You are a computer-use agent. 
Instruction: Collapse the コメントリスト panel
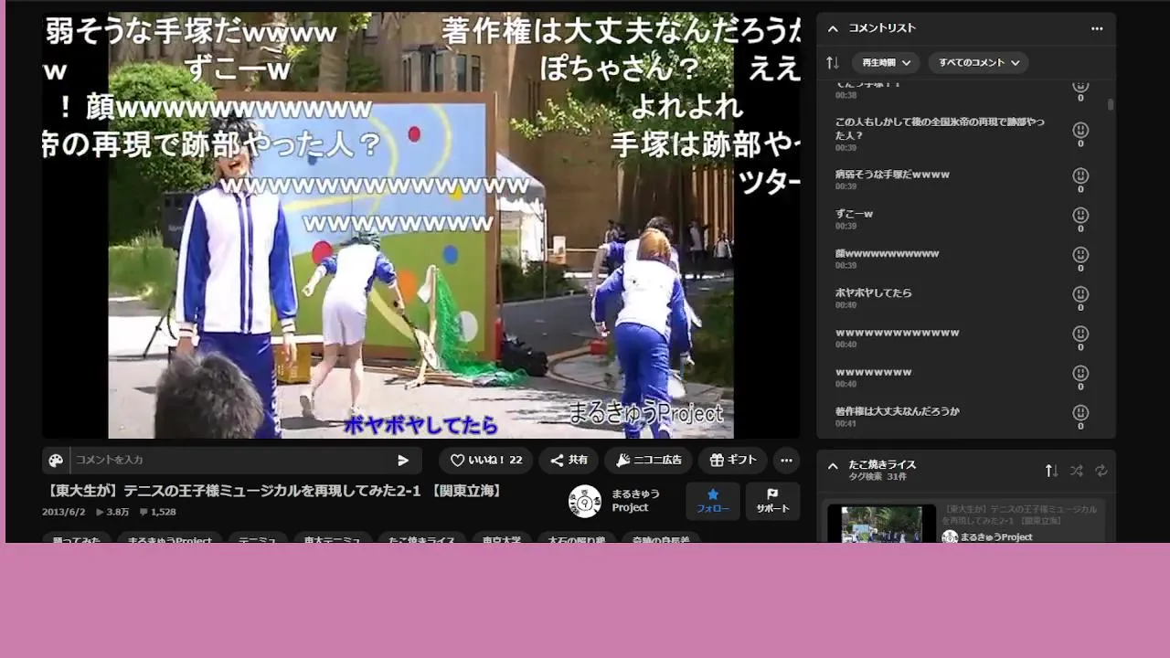point(833,28)
